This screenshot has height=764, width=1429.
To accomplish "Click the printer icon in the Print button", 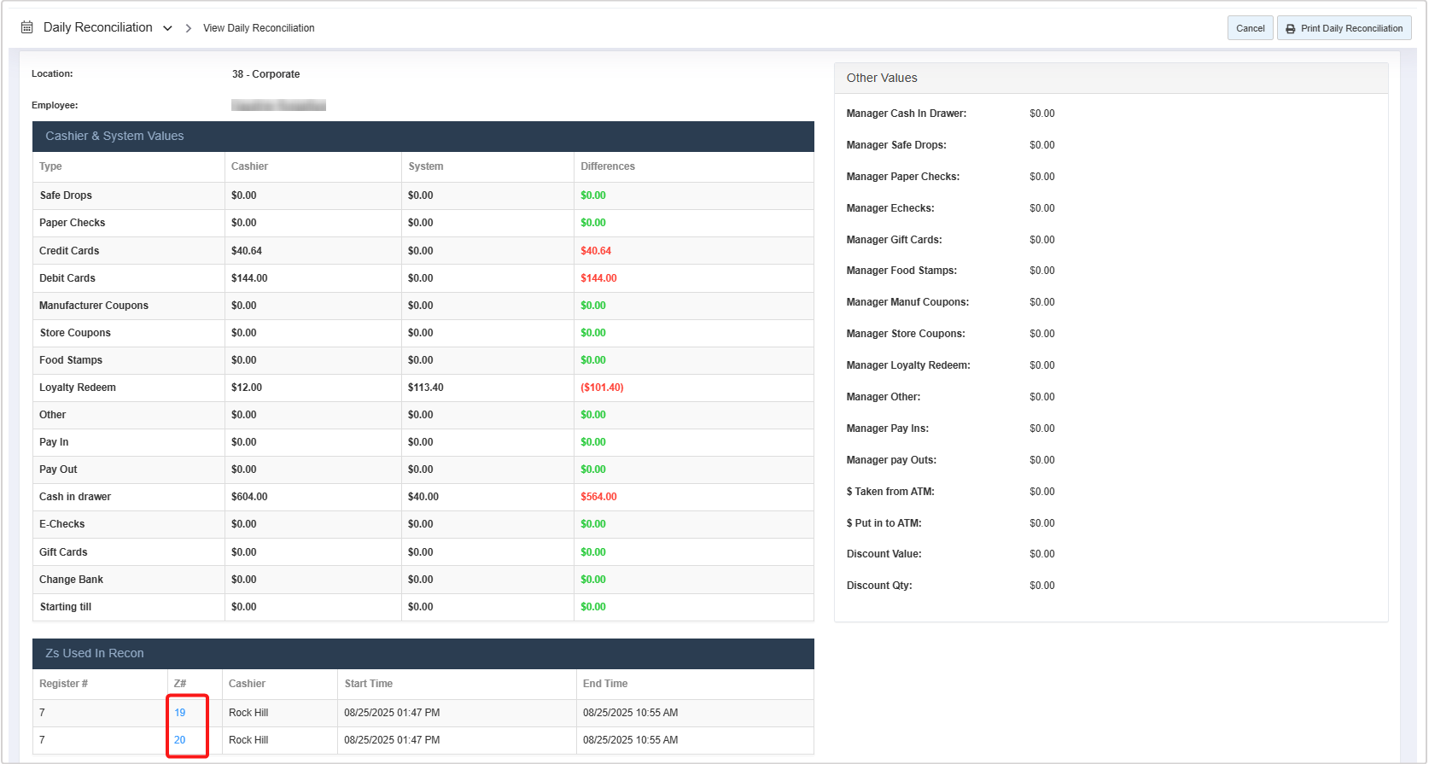I will pos(1290,29).
